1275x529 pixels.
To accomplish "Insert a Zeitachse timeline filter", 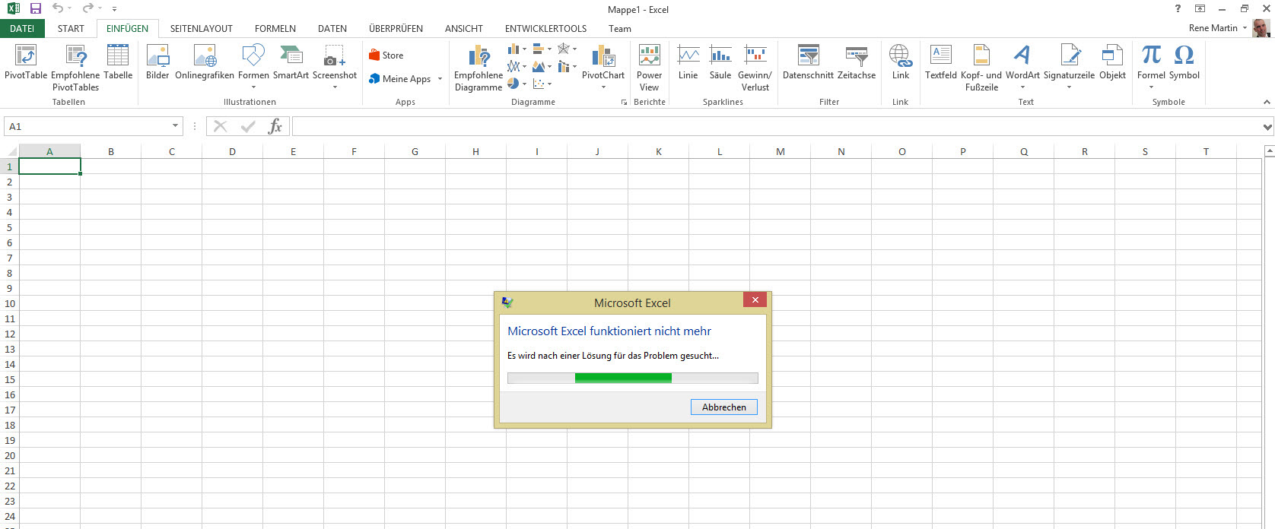I will tap(857, 62).
